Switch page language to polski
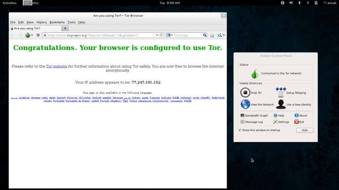This screenshot has height=190, width=339. [x=48, y=101]
